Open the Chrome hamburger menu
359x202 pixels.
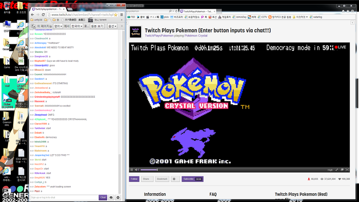[122, 15]
